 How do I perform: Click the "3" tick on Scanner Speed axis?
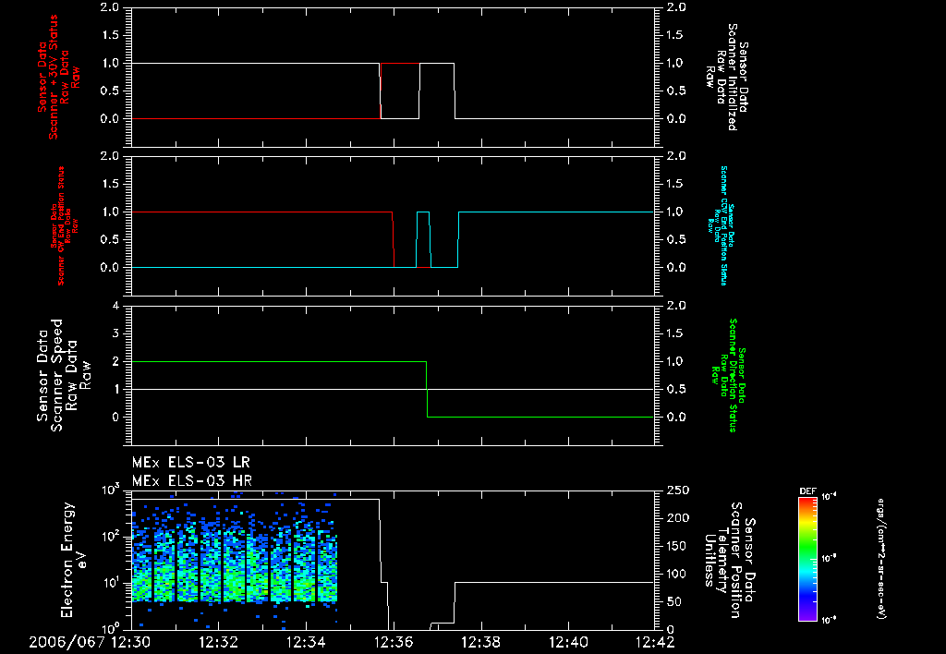(x=115, y=333)
